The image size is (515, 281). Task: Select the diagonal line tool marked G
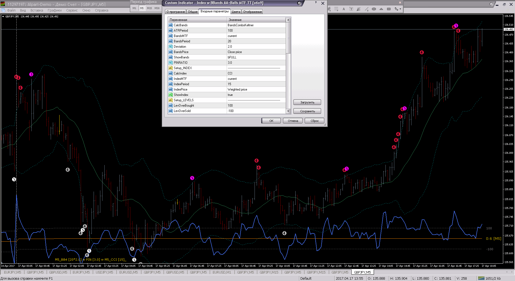click(366, 9)
